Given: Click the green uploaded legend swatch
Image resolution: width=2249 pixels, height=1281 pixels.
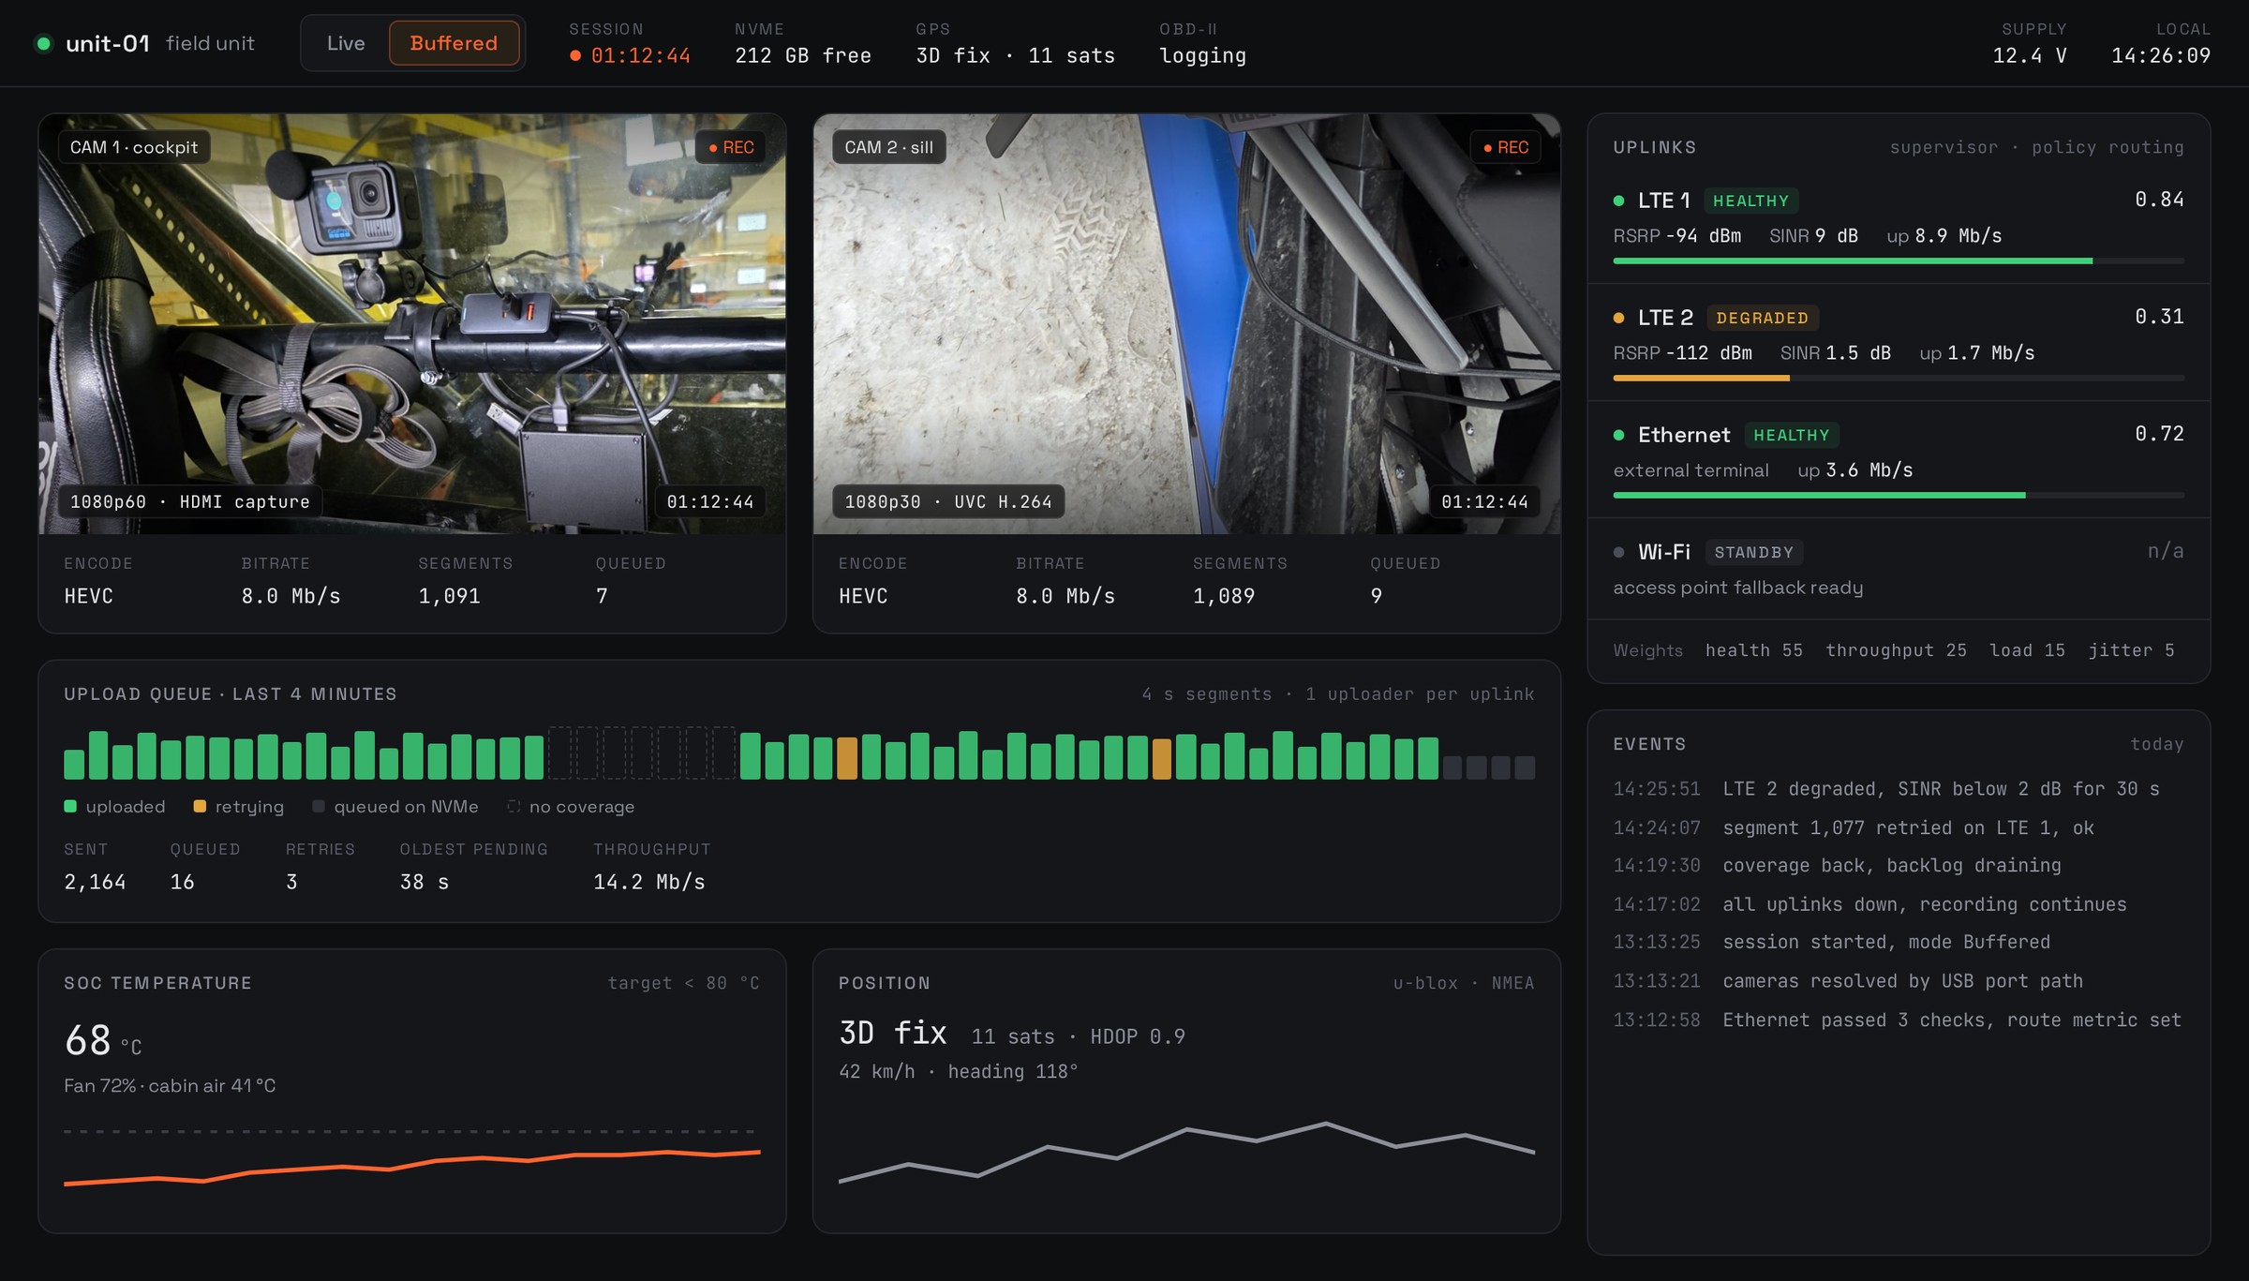Looking at the screenshot, I should [x=70, y=806].
